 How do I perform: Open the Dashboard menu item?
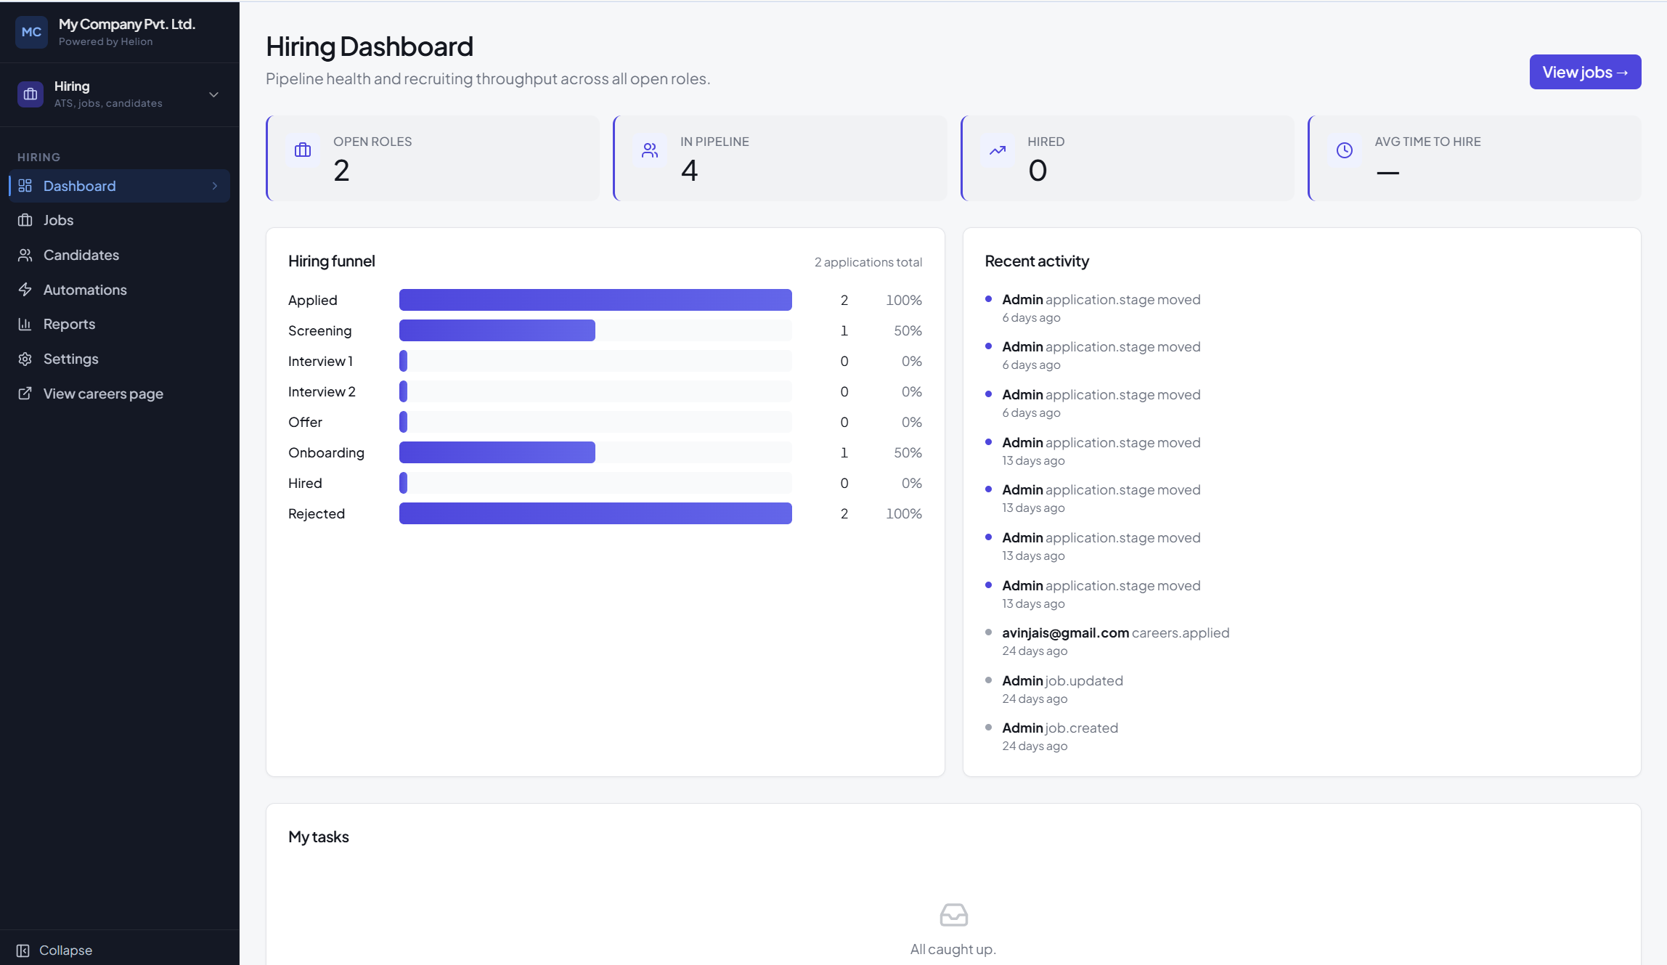coord(120,186)
